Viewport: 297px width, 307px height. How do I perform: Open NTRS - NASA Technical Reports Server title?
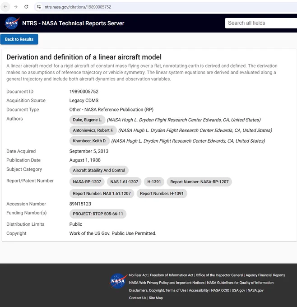(73, 23)
